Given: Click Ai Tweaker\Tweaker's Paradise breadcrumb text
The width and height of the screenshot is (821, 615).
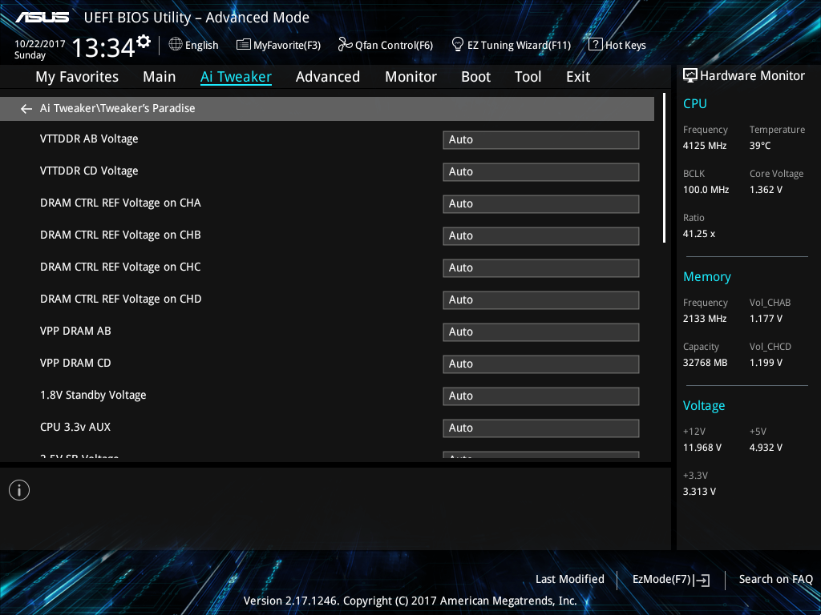Looking at the screenshot, I should tap(117, 108).
